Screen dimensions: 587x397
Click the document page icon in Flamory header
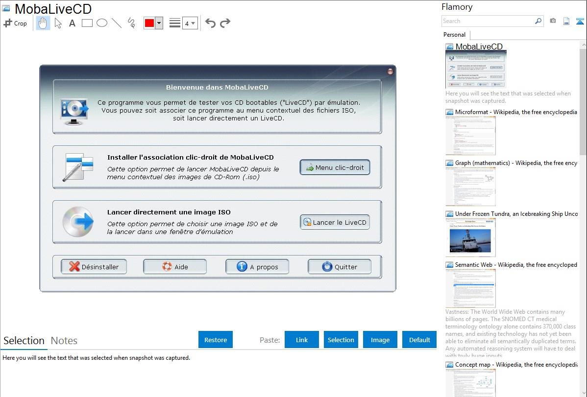tap(566, 21)
